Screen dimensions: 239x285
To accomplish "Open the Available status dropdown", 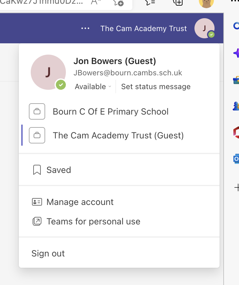I will (x=93, y=87).
